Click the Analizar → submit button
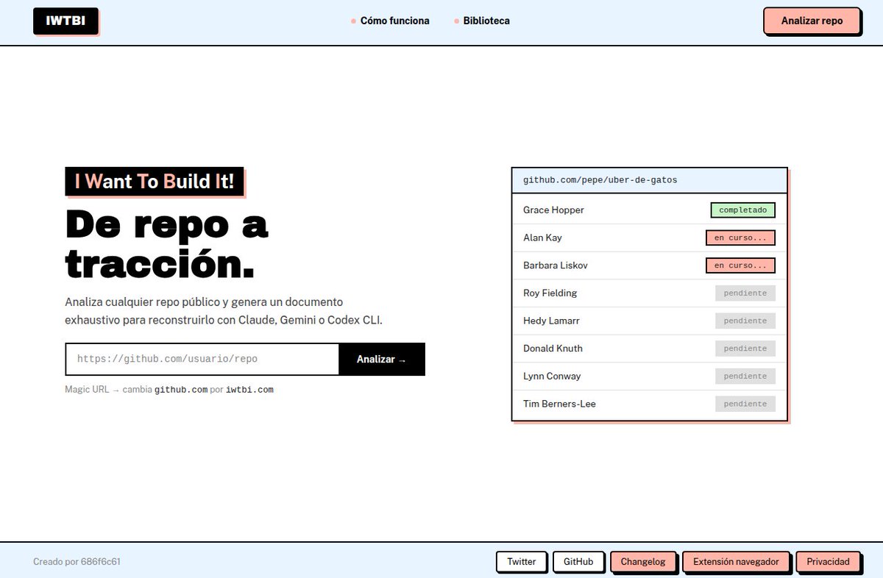 382,359
